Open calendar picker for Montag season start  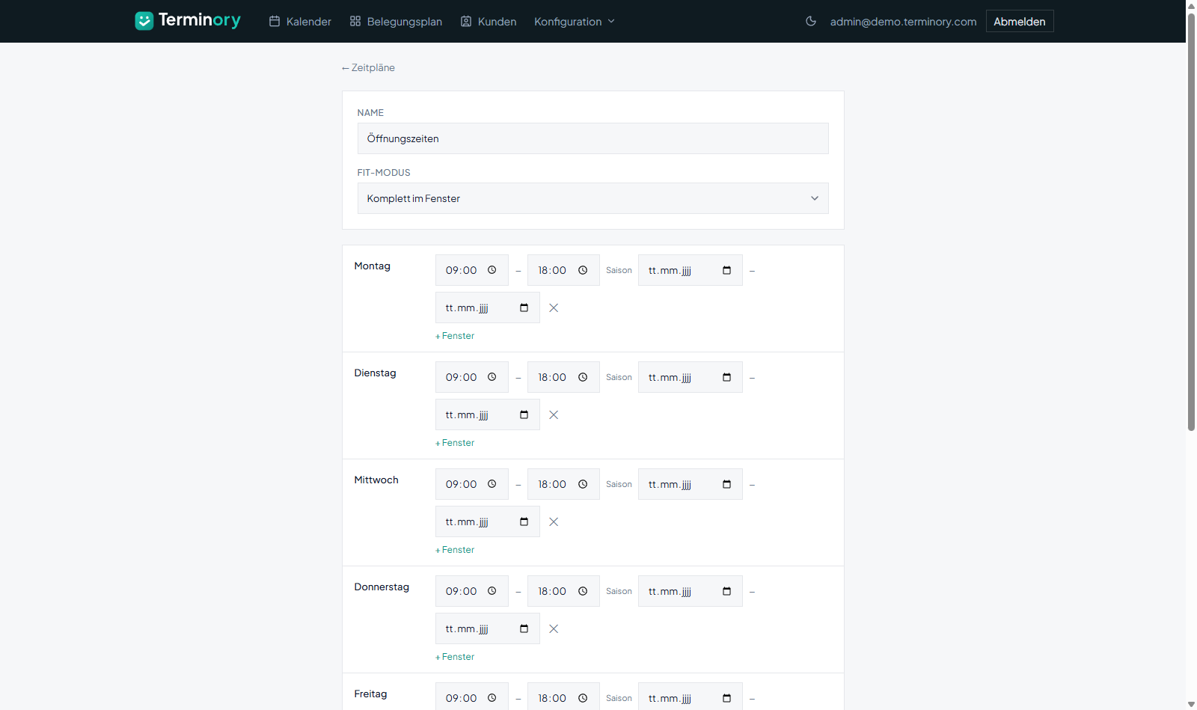pos(726,270)
